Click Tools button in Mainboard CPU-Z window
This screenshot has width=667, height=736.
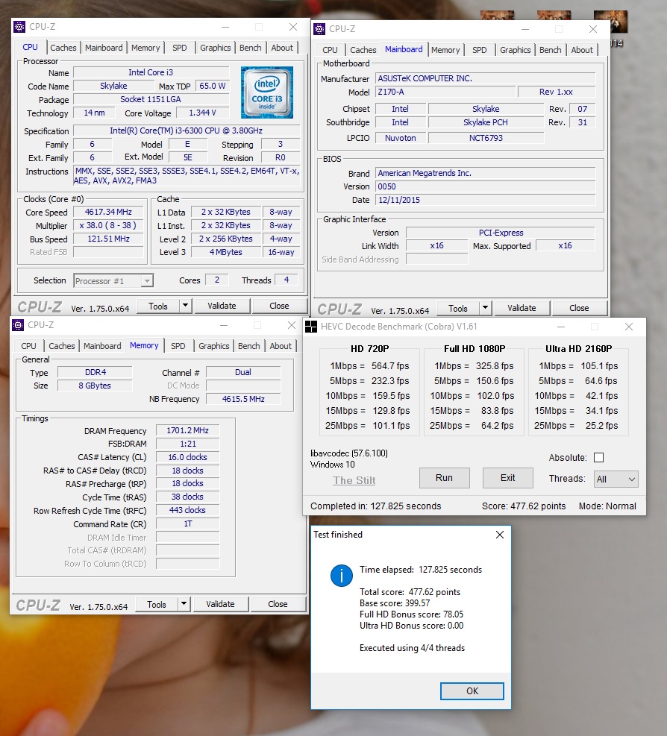[458, 309]
